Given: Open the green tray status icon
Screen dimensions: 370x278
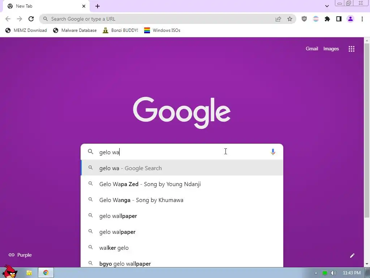Looking at the screenshot, I should click(325, 273).
